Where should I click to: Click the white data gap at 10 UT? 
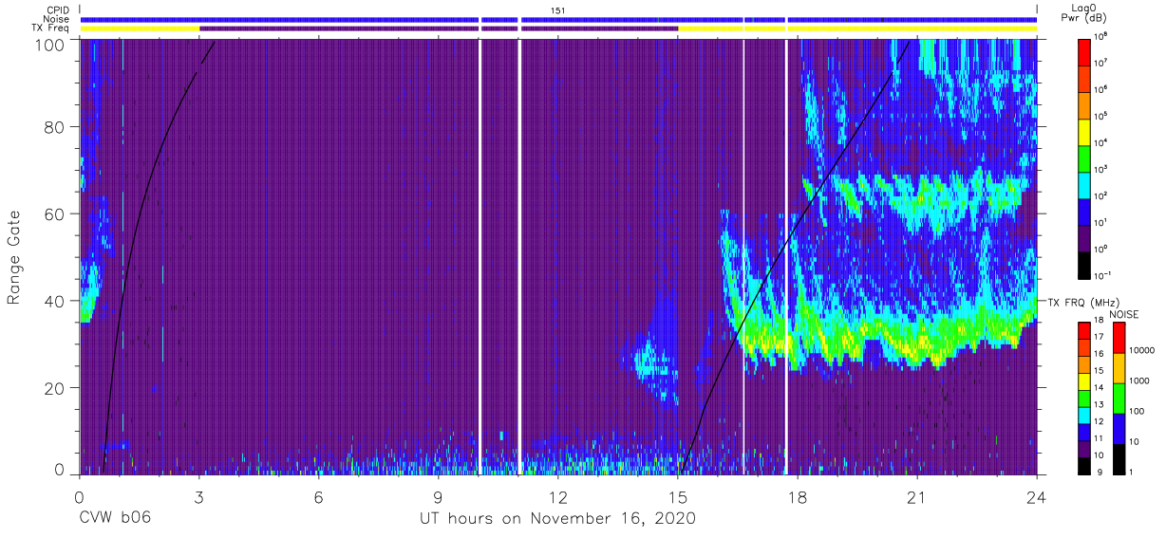click(x=480, y=256)
